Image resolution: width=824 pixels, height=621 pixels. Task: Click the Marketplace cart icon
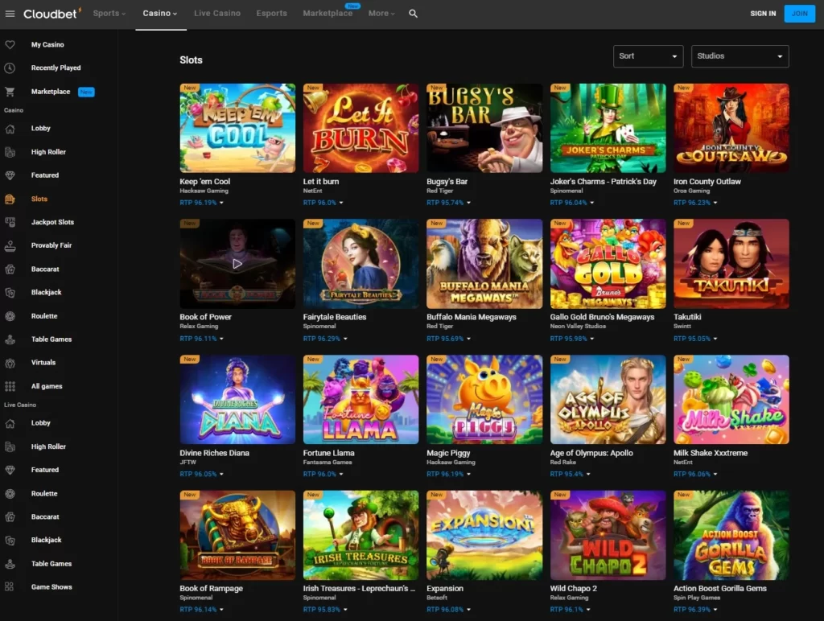tap(10, 92)
